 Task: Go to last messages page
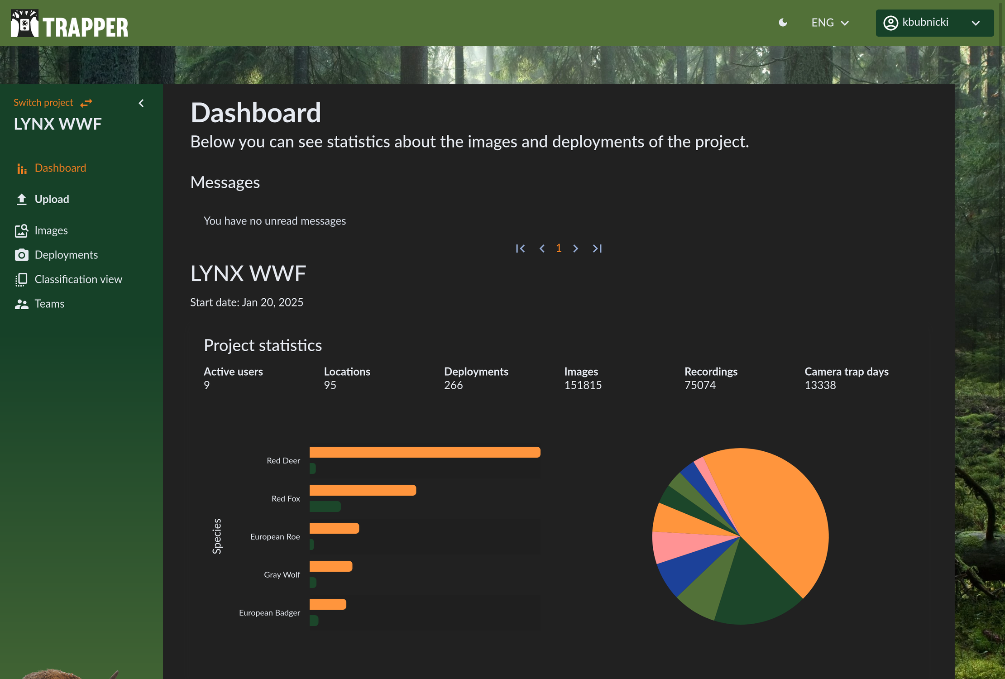coord(597,249)
